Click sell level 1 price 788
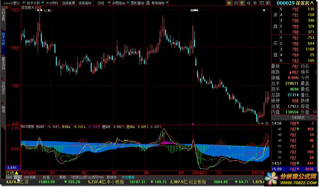 click(x=295, y=32)
